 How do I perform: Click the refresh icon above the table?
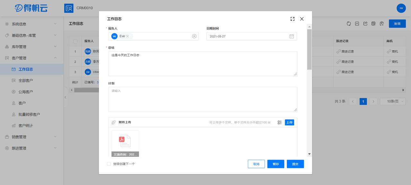point(349,23)
